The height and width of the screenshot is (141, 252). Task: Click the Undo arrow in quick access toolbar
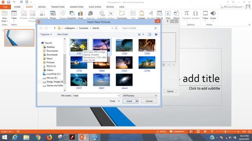(14, 2)
